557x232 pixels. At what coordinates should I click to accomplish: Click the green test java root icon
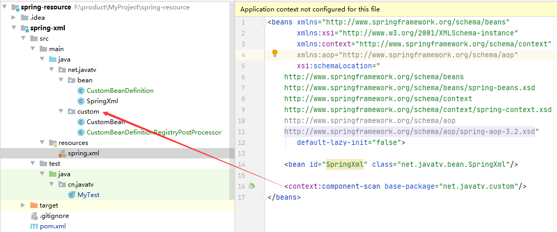[53, 174]
